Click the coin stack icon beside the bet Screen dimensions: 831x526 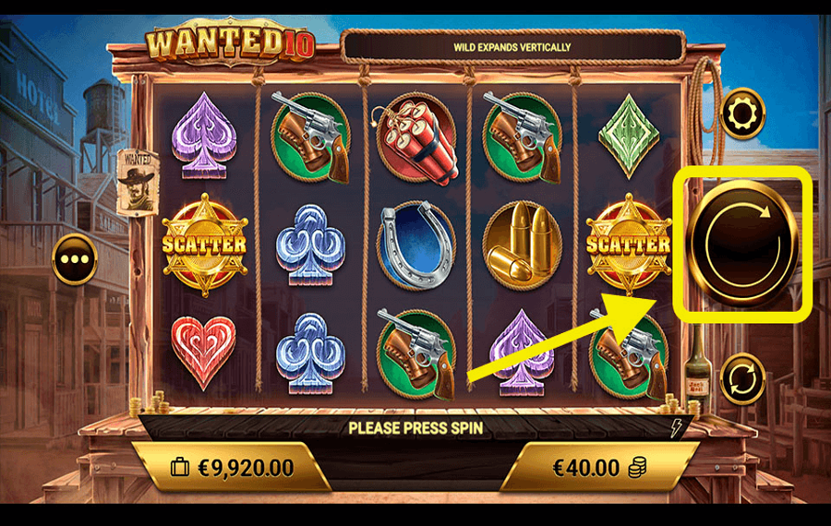(x=637, y=468)
